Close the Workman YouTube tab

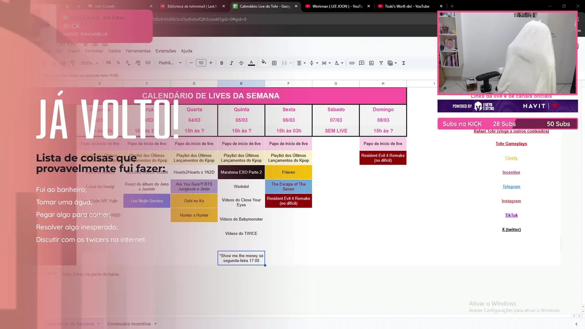368,6
